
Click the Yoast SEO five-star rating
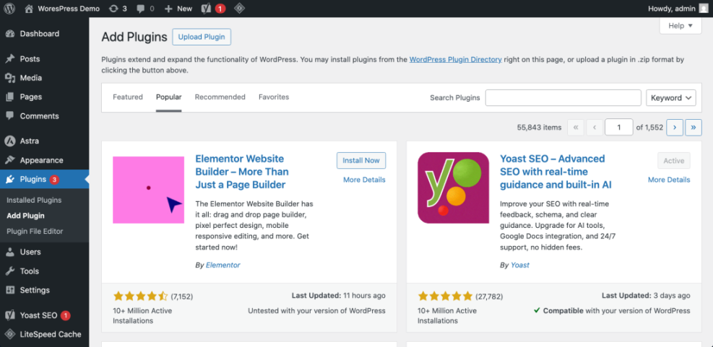click(445, 297)
